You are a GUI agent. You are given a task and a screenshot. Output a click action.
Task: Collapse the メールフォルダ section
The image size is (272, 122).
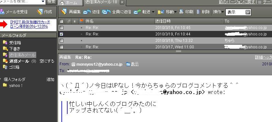pos(1,35)
